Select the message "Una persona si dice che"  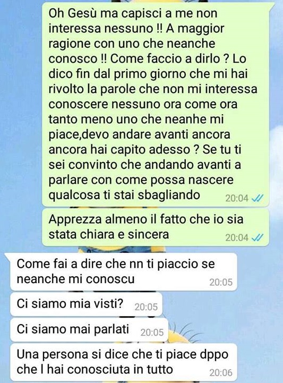coord(124,362)
